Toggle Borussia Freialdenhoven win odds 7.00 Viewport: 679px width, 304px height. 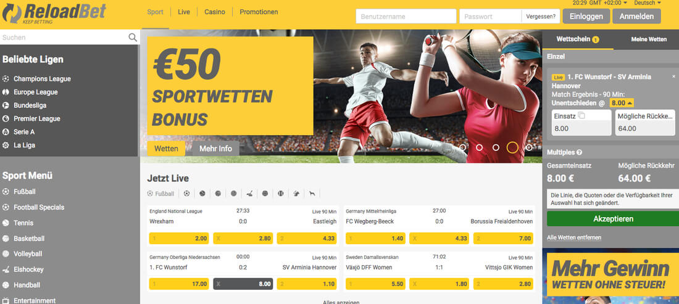click(x=503, y=238)
